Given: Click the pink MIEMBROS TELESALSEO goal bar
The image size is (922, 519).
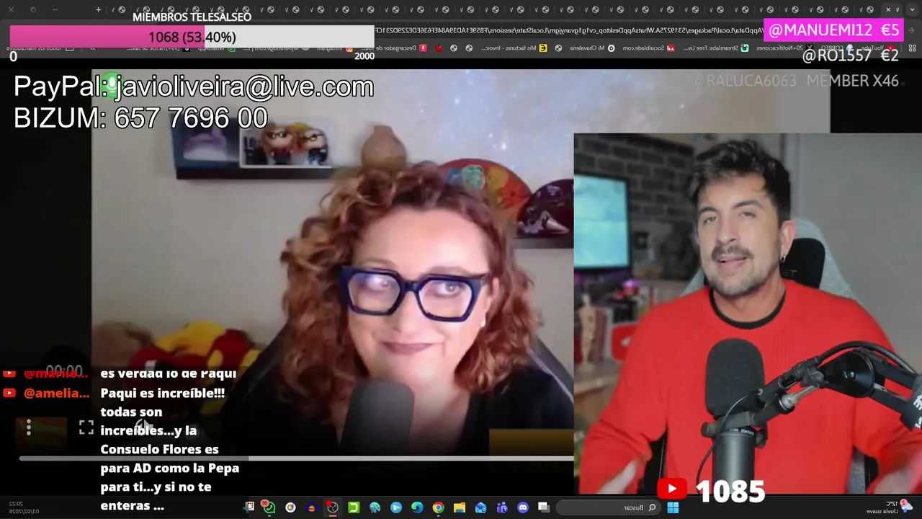Looking at the screenshot, I should point(192,37).
